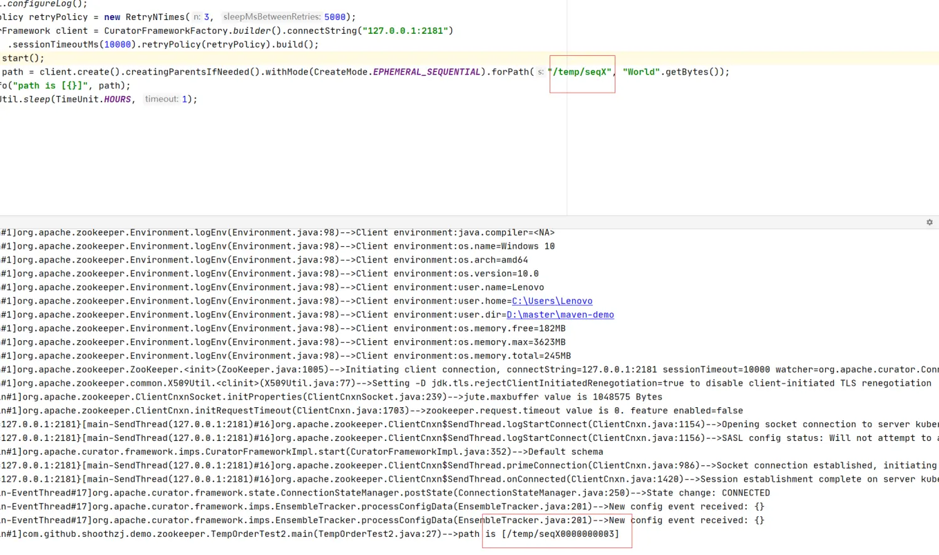Click the 10000 session timeout value
This screenshot has height=555, width=939.
(118, 44)
